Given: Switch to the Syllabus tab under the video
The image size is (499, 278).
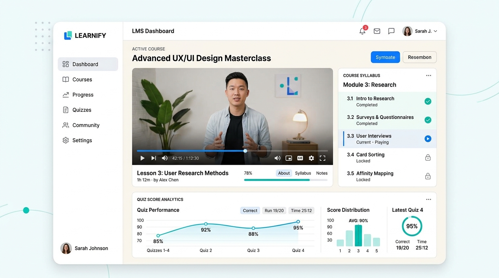Looking at the screenshot, I should click(x=303, y=173).
